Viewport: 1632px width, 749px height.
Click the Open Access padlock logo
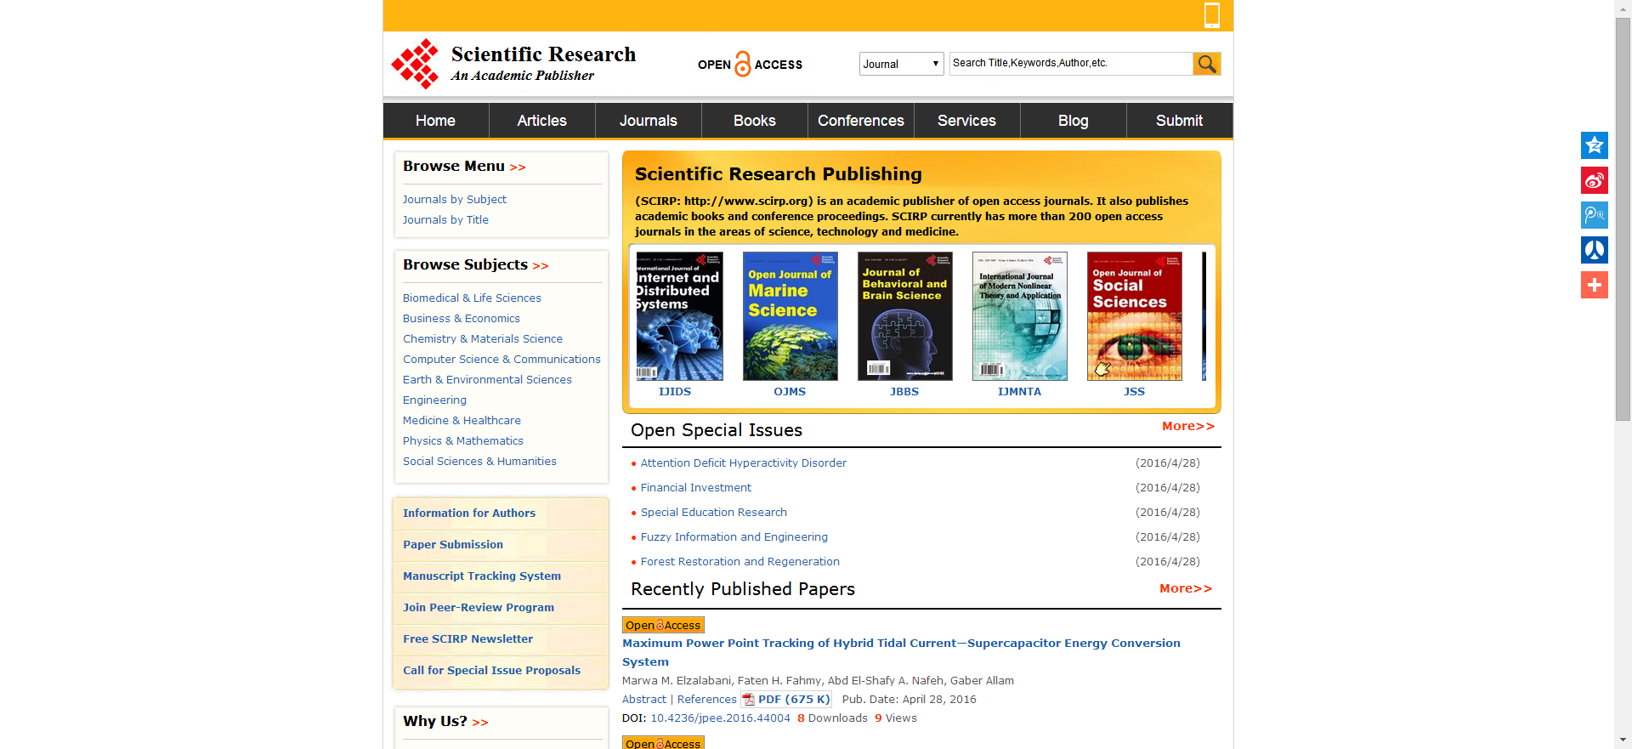[750, 65]
